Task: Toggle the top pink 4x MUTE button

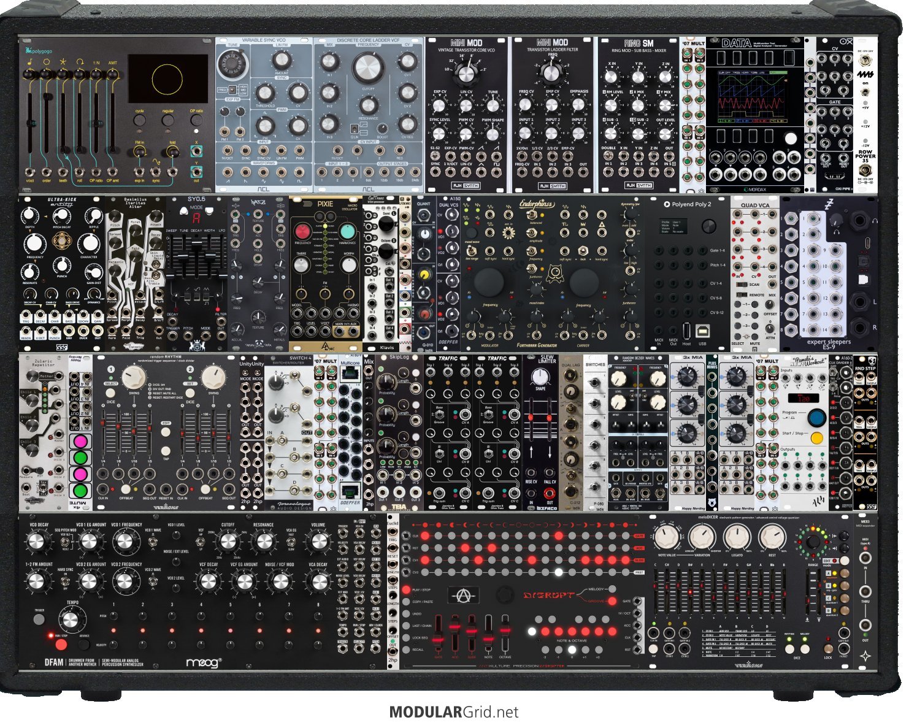Action: [x=80, y=442]
